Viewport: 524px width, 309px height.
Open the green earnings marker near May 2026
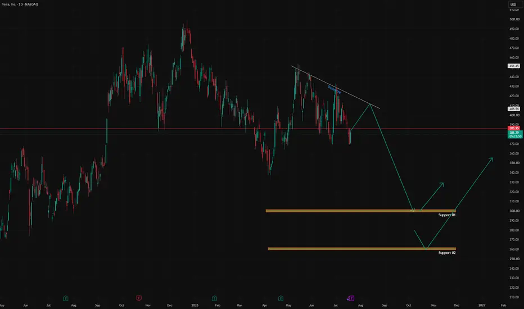(x=281, y=298)
